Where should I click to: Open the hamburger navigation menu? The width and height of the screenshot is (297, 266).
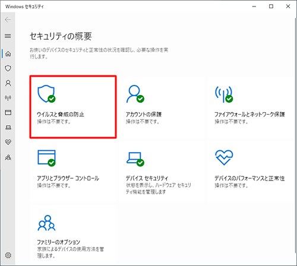point(8,36)
